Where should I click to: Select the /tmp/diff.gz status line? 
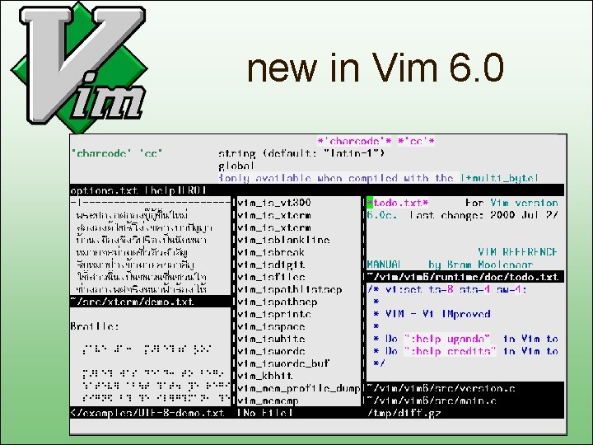(x=465, y=413)
